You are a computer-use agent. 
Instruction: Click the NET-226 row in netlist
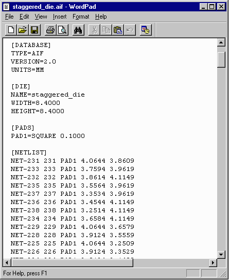73,252
